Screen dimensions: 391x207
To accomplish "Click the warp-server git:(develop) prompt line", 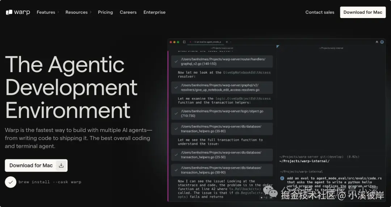I will (319, 157).
